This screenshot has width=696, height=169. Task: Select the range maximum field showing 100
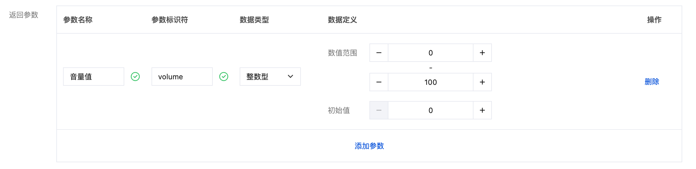point(431,82)
